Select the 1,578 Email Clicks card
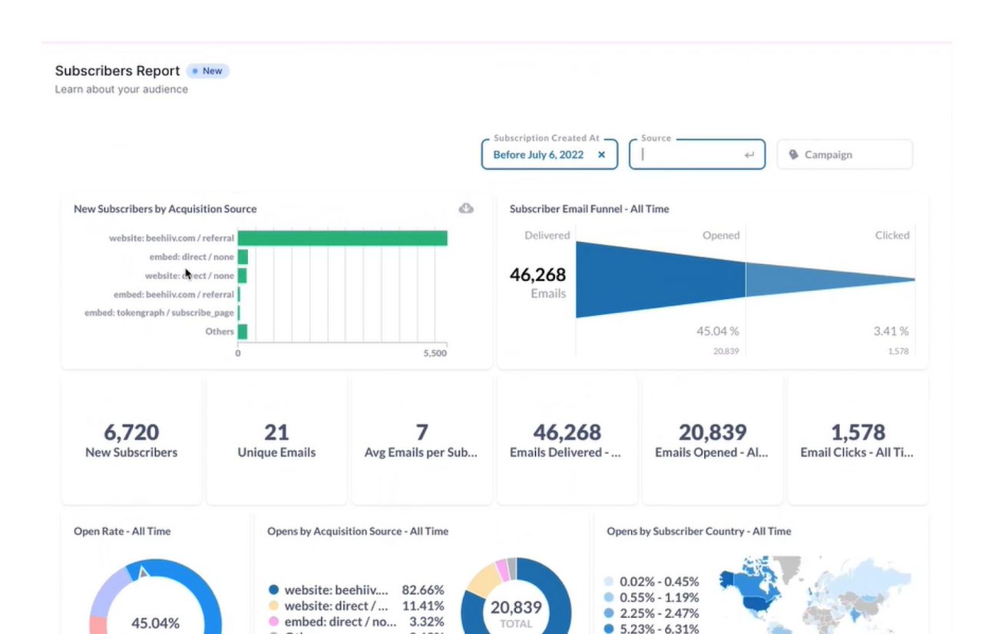 tap(858, 440)
